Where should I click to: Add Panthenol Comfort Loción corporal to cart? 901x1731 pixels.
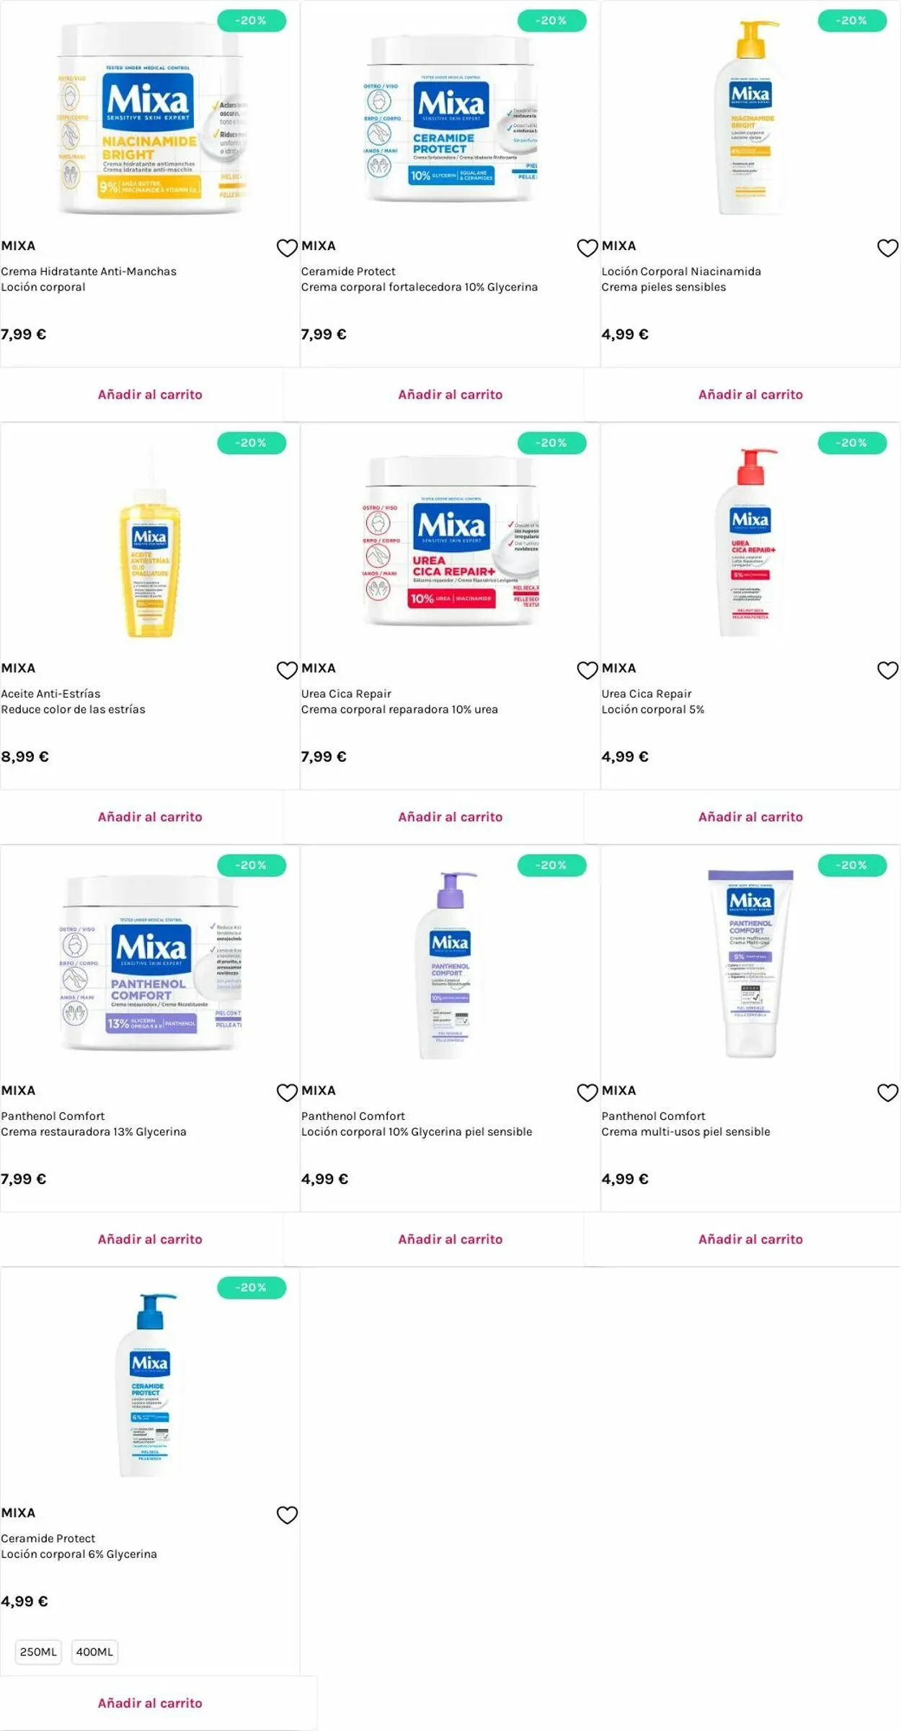click(450, 1239)
